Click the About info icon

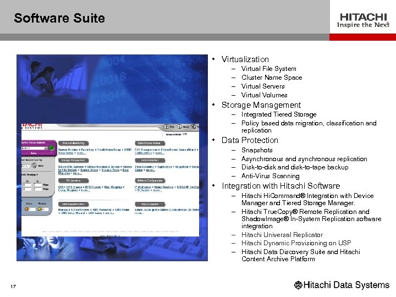coord(179,127)
